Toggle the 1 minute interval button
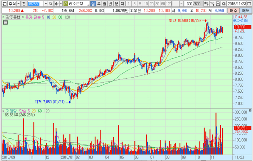253x161 pixels. tap(129, 4)
